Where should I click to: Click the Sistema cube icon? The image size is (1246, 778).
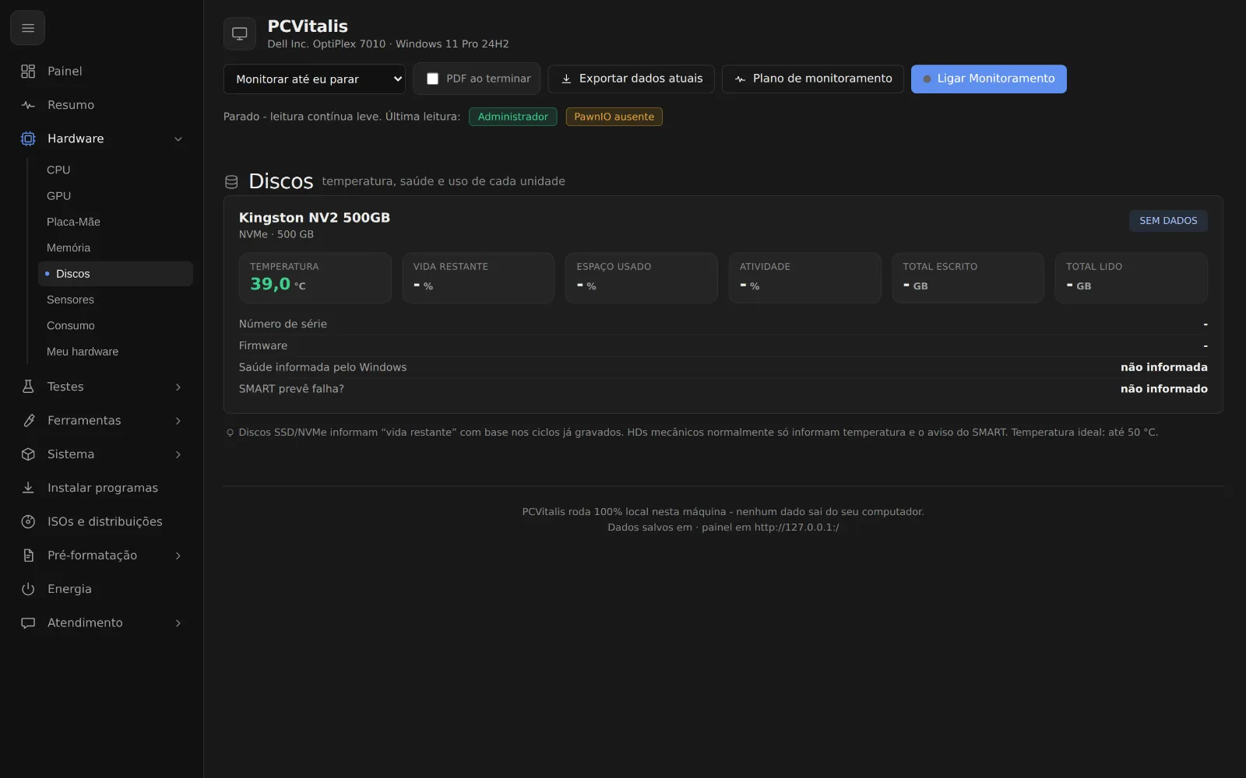(28, 454)
